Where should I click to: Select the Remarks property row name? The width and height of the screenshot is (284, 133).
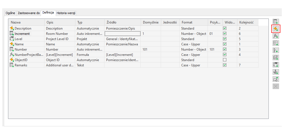(21, 65)
